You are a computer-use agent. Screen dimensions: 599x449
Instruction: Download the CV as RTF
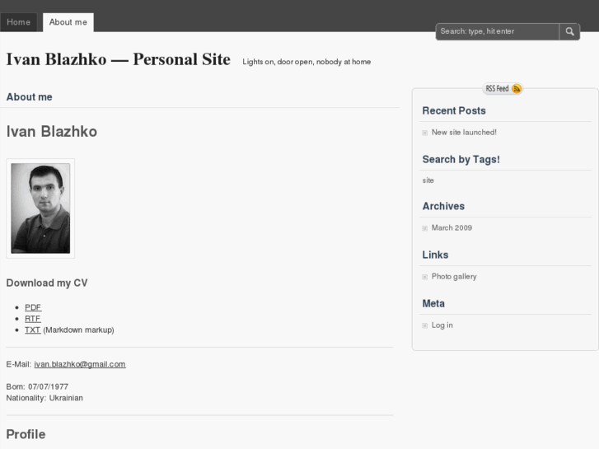click(33, 319)
